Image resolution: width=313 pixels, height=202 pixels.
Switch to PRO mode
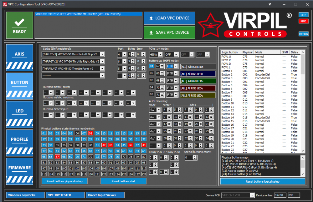pos(303,21)
